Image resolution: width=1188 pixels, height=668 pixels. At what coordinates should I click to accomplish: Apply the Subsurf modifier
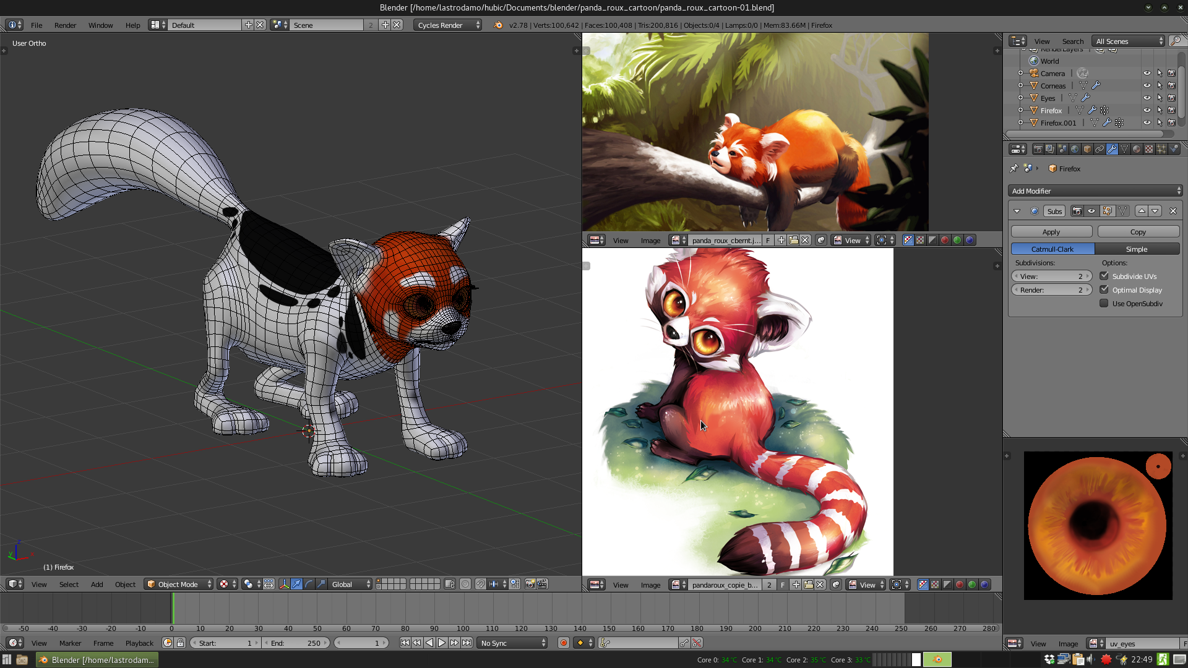click(1051, 231)
